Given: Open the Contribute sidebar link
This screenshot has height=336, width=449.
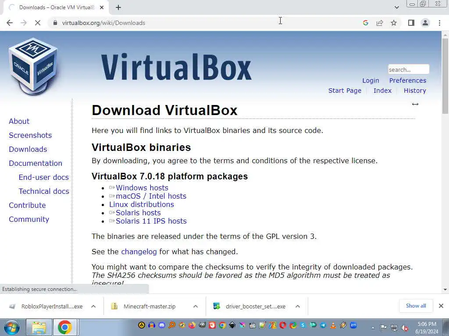Looking at the screenshot, I should (27, 205).
